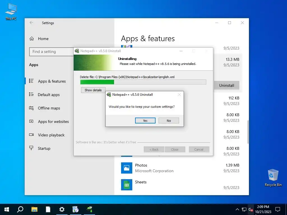Open the notification center icon
This screenshot has width=287, height=215.
pos(278,209)
